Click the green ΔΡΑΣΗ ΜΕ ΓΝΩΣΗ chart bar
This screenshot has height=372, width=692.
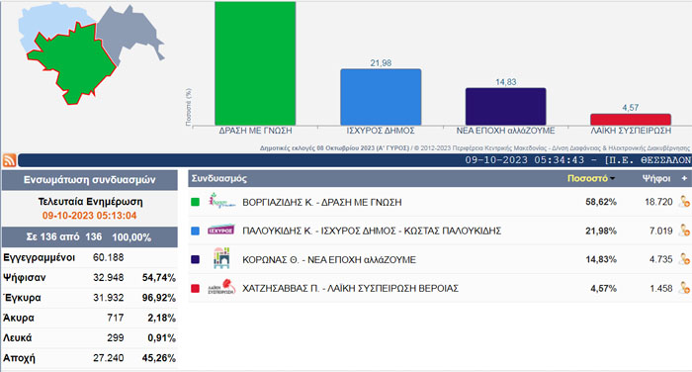(255, 63)
